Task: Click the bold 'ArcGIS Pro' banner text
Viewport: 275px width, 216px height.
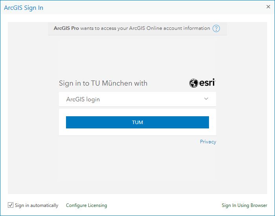Action: pos(66,28)
